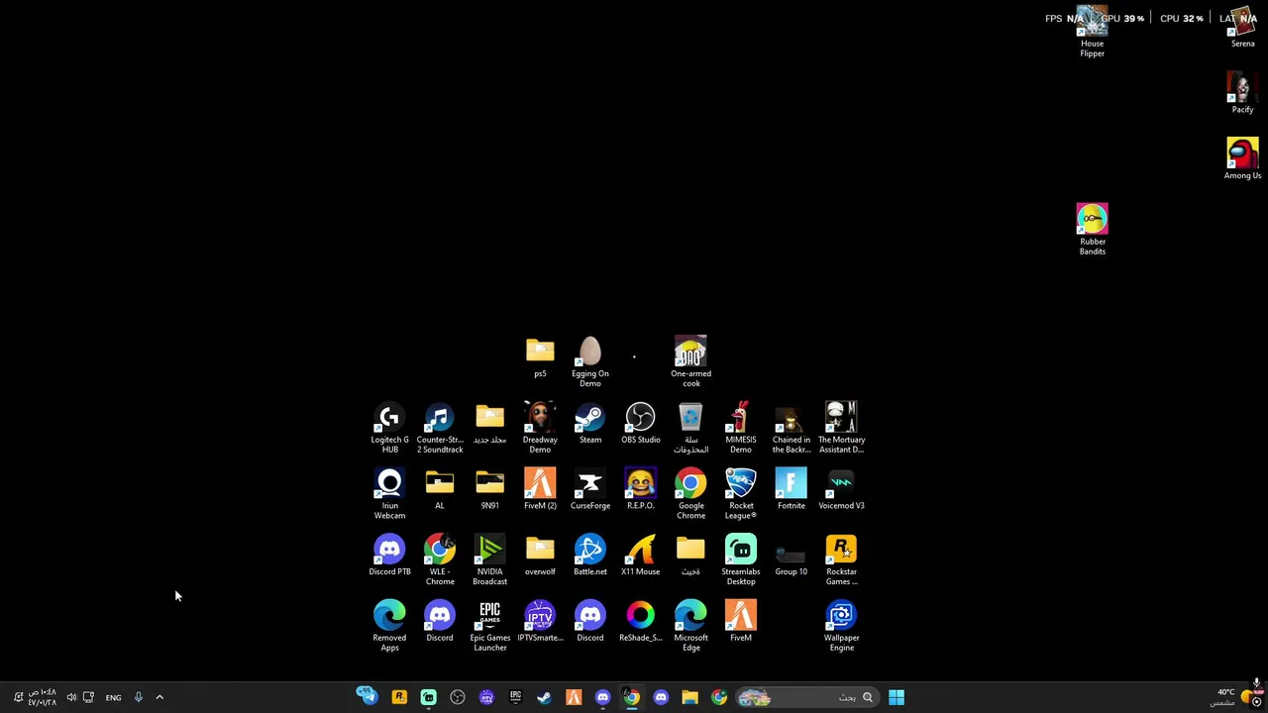Select the Voicemod V3 shortcut
The height and width of the screenshot is (713, 1268).
(x=841, y=490)
